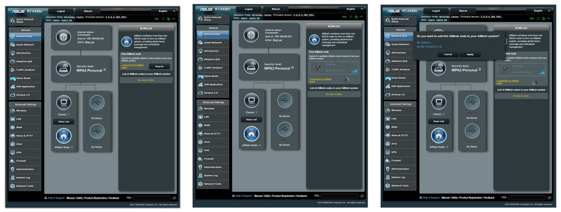Open Wireless settings in the first screenshot's sidebar

pos(25,110)
